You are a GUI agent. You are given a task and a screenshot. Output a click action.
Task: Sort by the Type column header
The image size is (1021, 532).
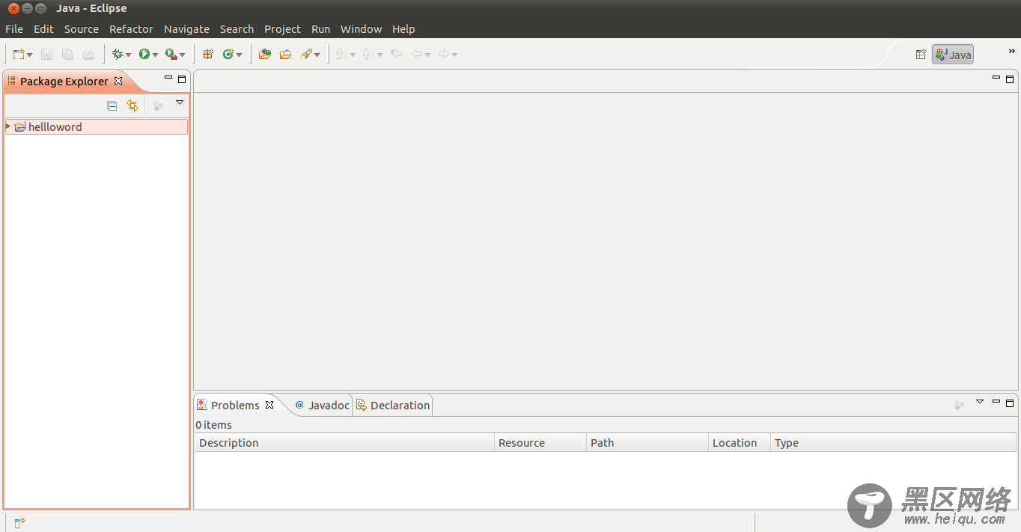click(894, 442)
